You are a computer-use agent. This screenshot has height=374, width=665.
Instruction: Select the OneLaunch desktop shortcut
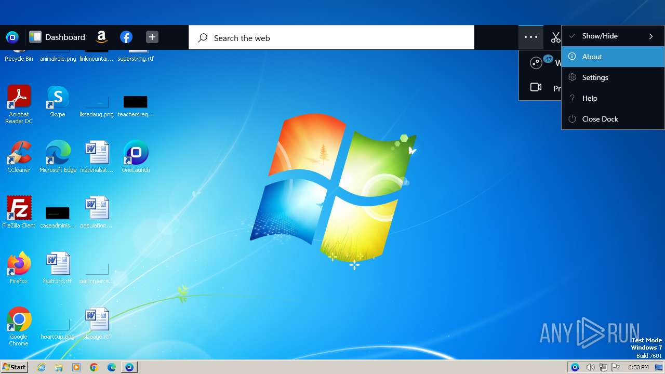[x=136, y=156]
